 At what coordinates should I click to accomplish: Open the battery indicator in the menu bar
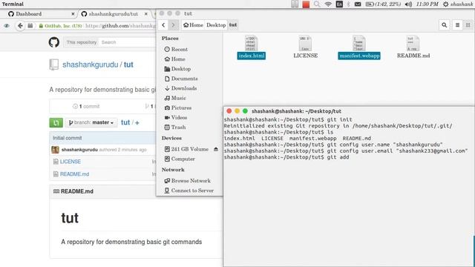point(383,4)
